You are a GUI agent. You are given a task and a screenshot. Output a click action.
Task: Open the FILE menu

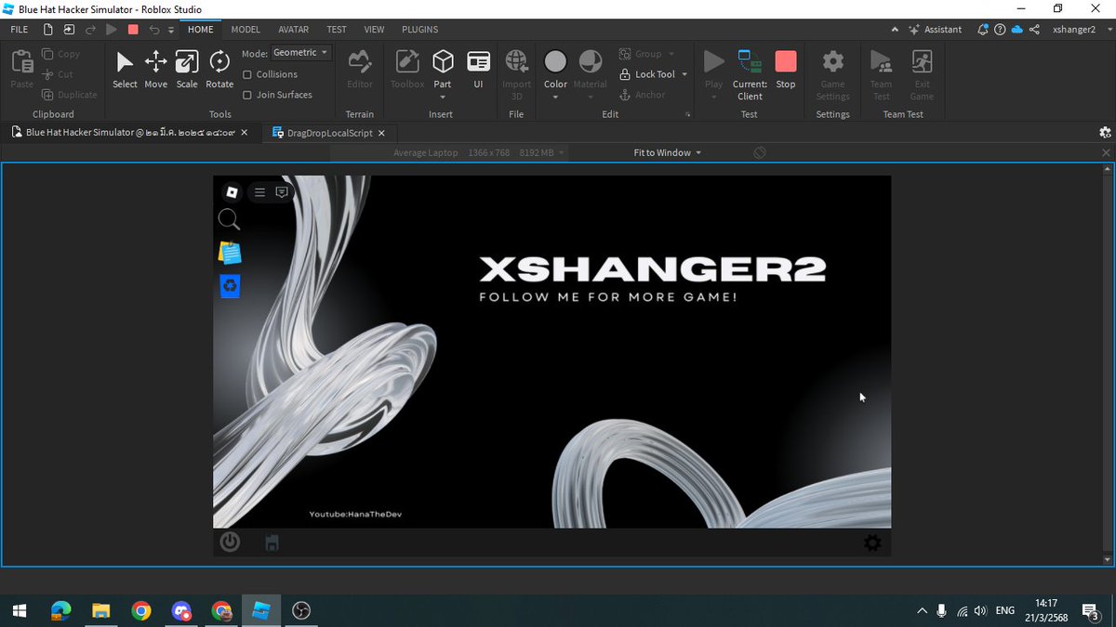19,30
